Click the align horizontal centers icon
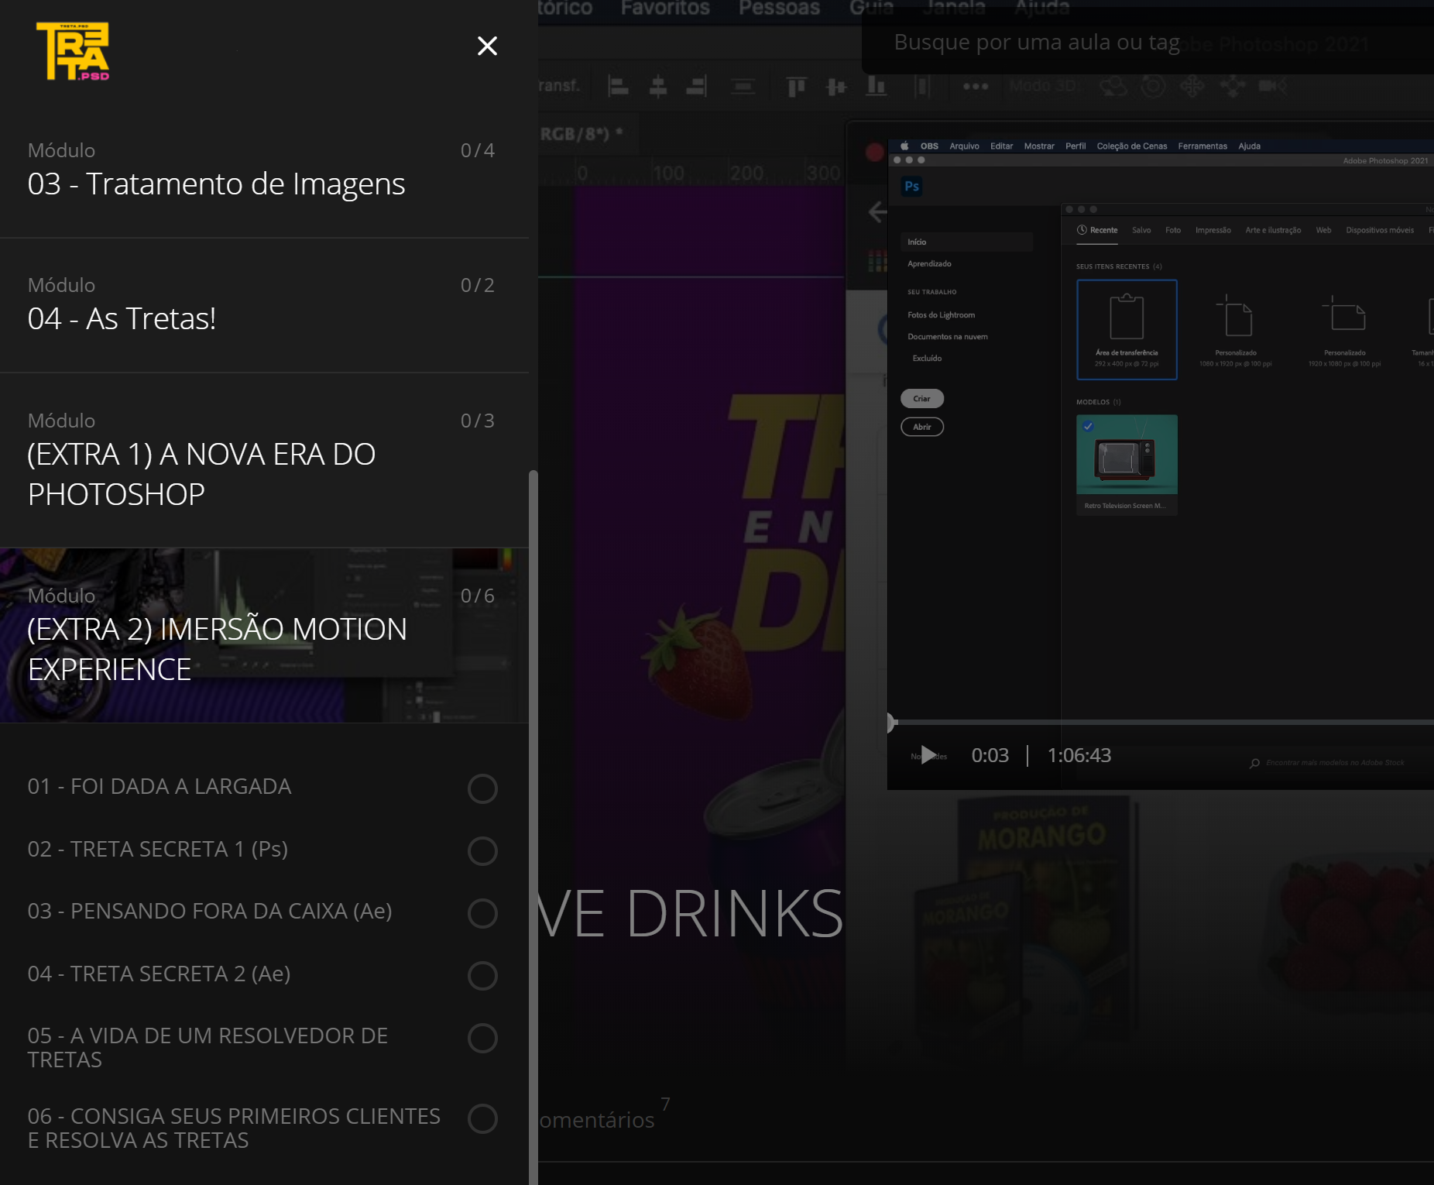Image resolution: width=1434 pixels, height=1185 pixels. [658, 86]
